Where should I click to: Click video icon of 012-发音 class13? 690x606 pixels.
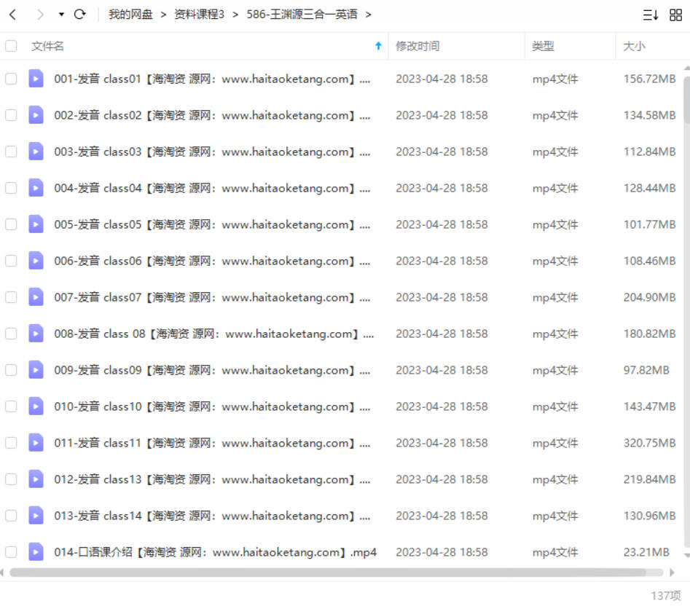click(x=36, y=479)
